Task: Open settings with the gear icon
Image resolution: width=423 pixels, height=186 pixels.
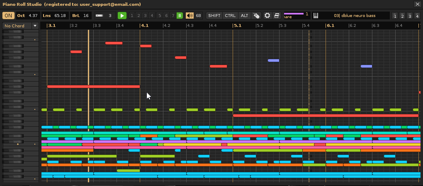Action: [x=267, y=16]
